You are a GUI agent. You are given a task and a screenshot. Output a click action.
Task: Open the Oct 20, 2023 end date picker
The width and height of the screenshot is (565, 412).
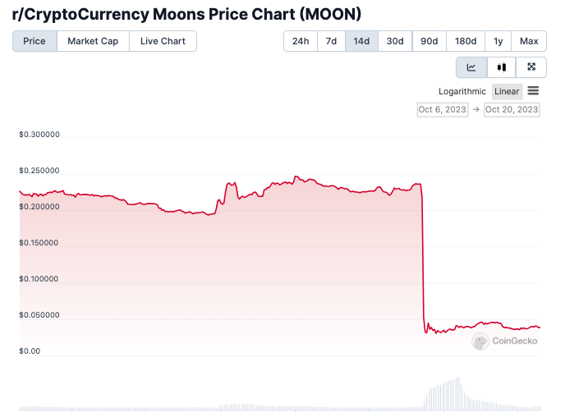(x=512, y=109)
